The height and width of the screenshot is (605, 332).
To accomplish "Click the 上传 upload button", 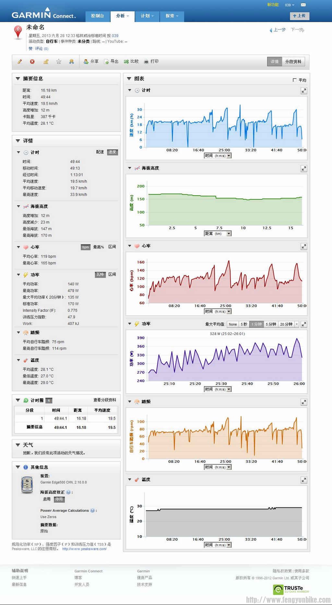I will click(x=300, y=16).
